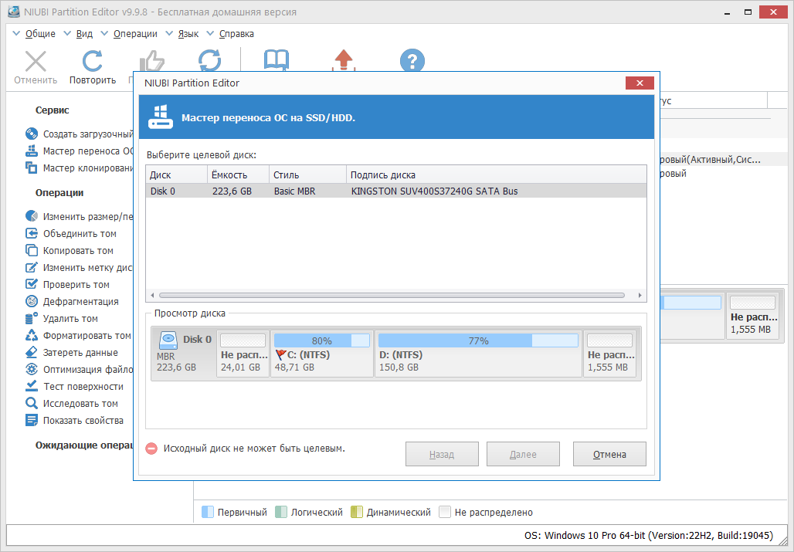
Task: Click the Basic MBR cell
Action: point(295,191)
